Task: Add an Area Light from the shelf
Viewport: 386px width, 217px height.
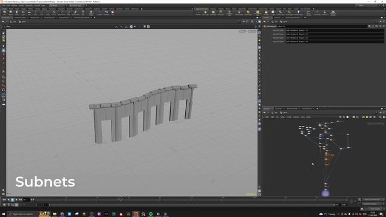Action: tap(221, 13)
